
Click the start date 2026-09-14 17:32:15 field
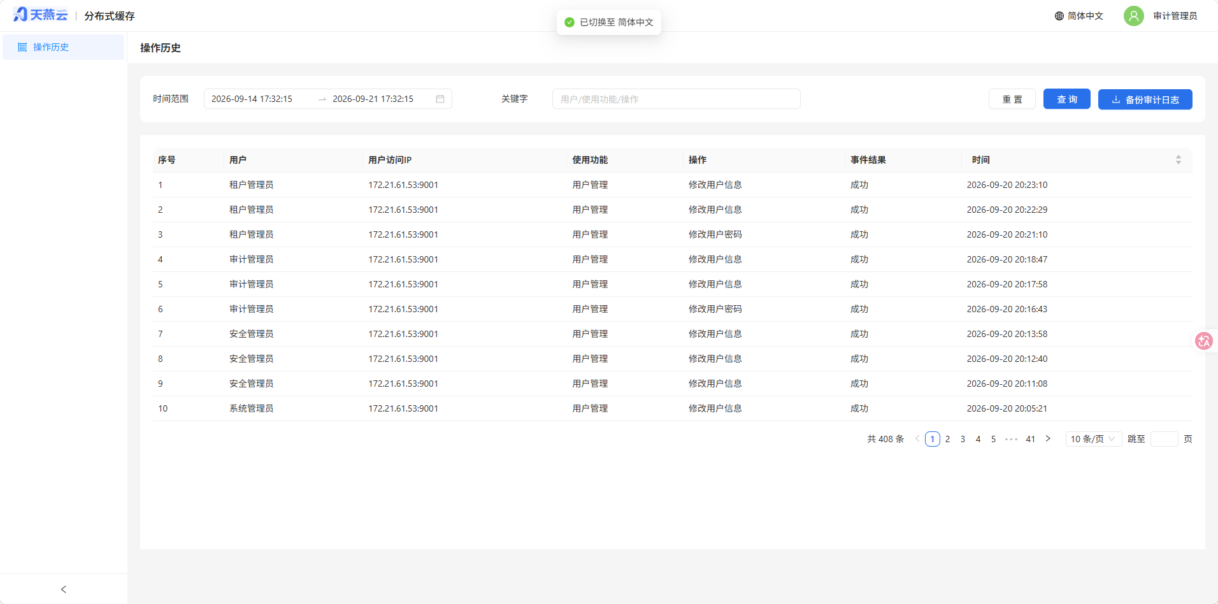[x=252, y=99]
